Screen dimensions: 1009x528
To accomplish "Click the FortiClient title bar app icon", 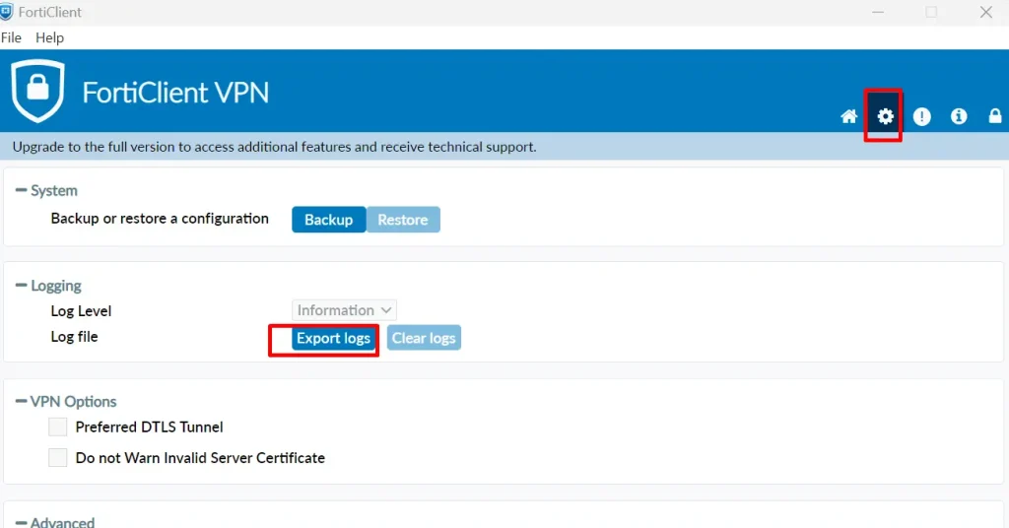I will [7, 12].
